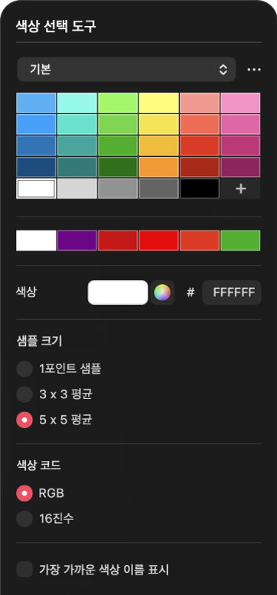Select the medium green swatch in second row
Viewport: 277px width, 595px height.
point(118,125)
